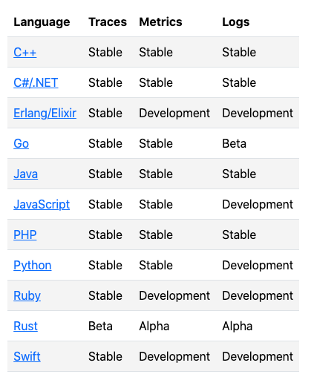
Task: Open the C++ language link
Action: click(25, 52)
